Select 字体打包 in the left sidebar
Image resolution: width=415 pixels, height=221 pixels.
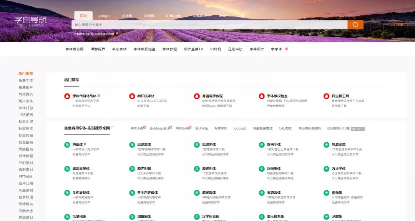click(26, 108)
